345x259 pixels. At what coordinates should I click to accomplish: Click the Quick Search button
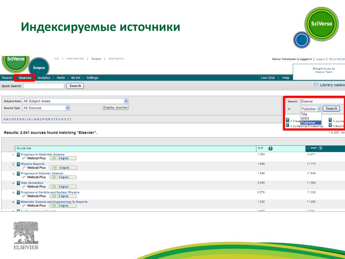pyautogui.click(x=75, y=86)
